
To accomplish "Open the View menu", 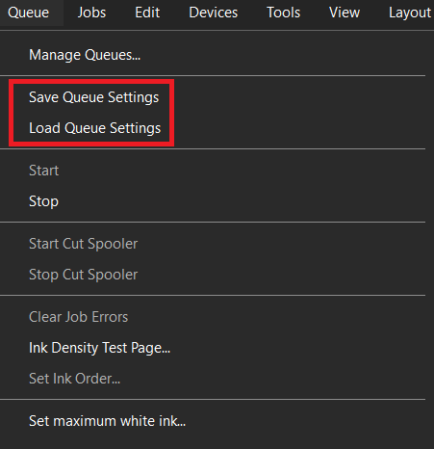I will coord(345,13).
